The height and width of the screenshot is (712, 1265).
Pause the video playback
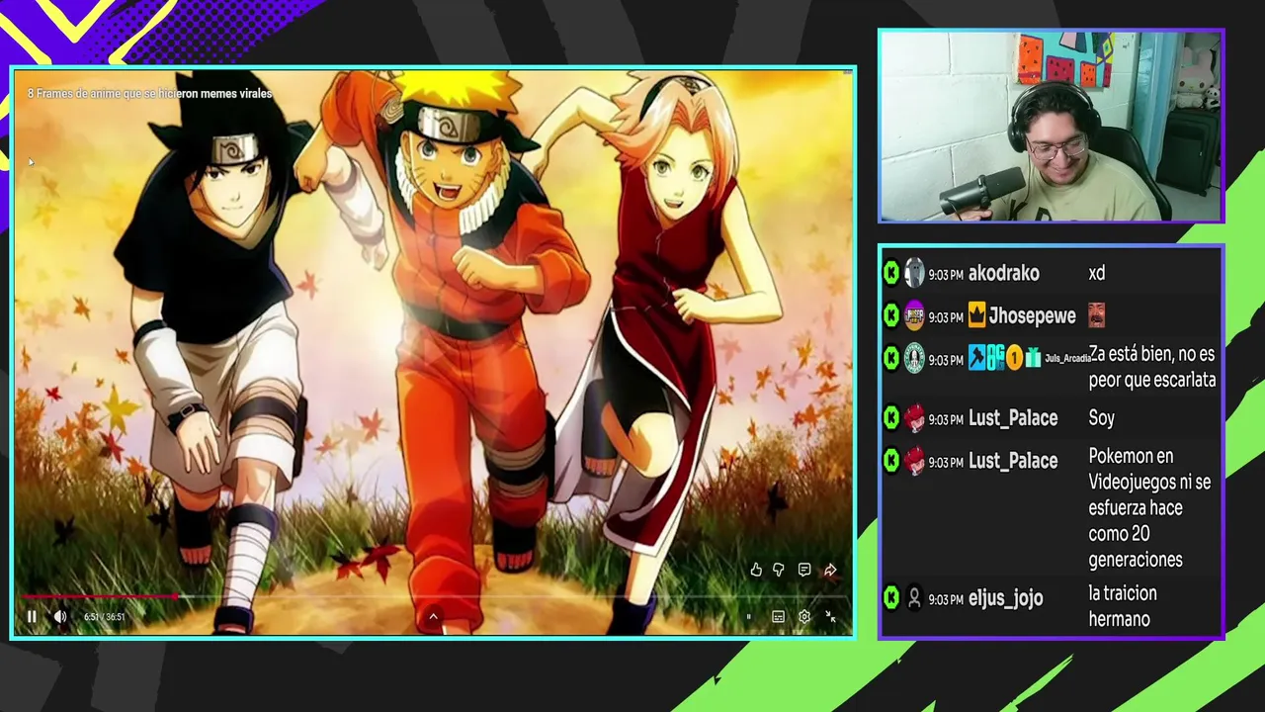click(32, 616)
